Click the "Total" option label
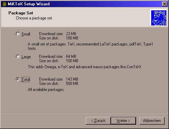The width and height of the screenshot is (169, 129). point(26,80)
